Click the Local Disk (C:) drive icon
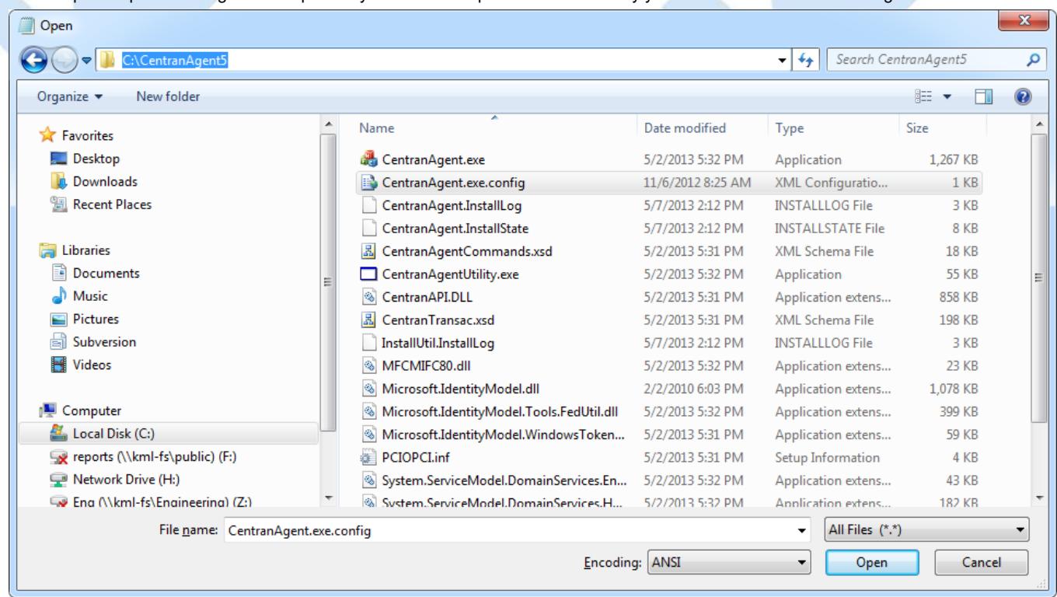 click(x=58, y=433)
